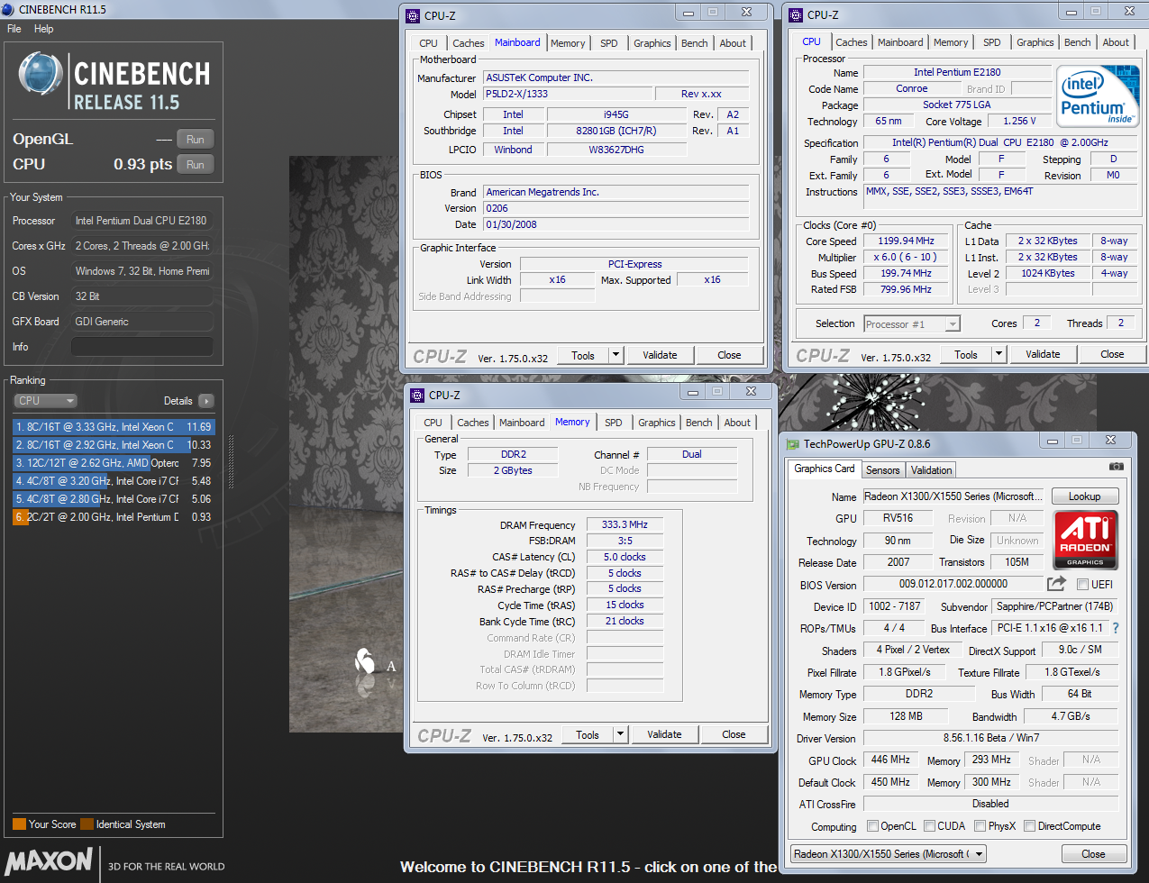The height and width of the screenshot is (883, 1149).
Task: Click the P5LD2-X/1333 model field
Action: [568, 94]
